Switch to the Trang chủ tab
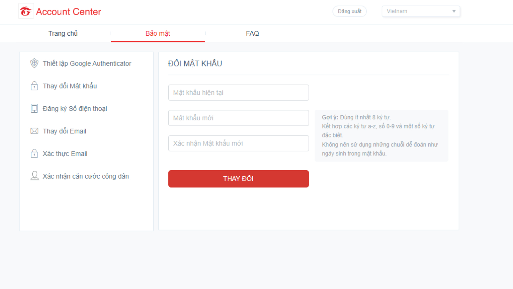This screenshot has height=289, width=513. tap(63, 33)
